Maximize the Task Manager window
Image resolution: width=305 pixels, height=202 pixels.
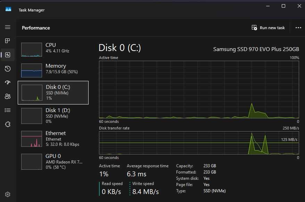coord(283,6)
